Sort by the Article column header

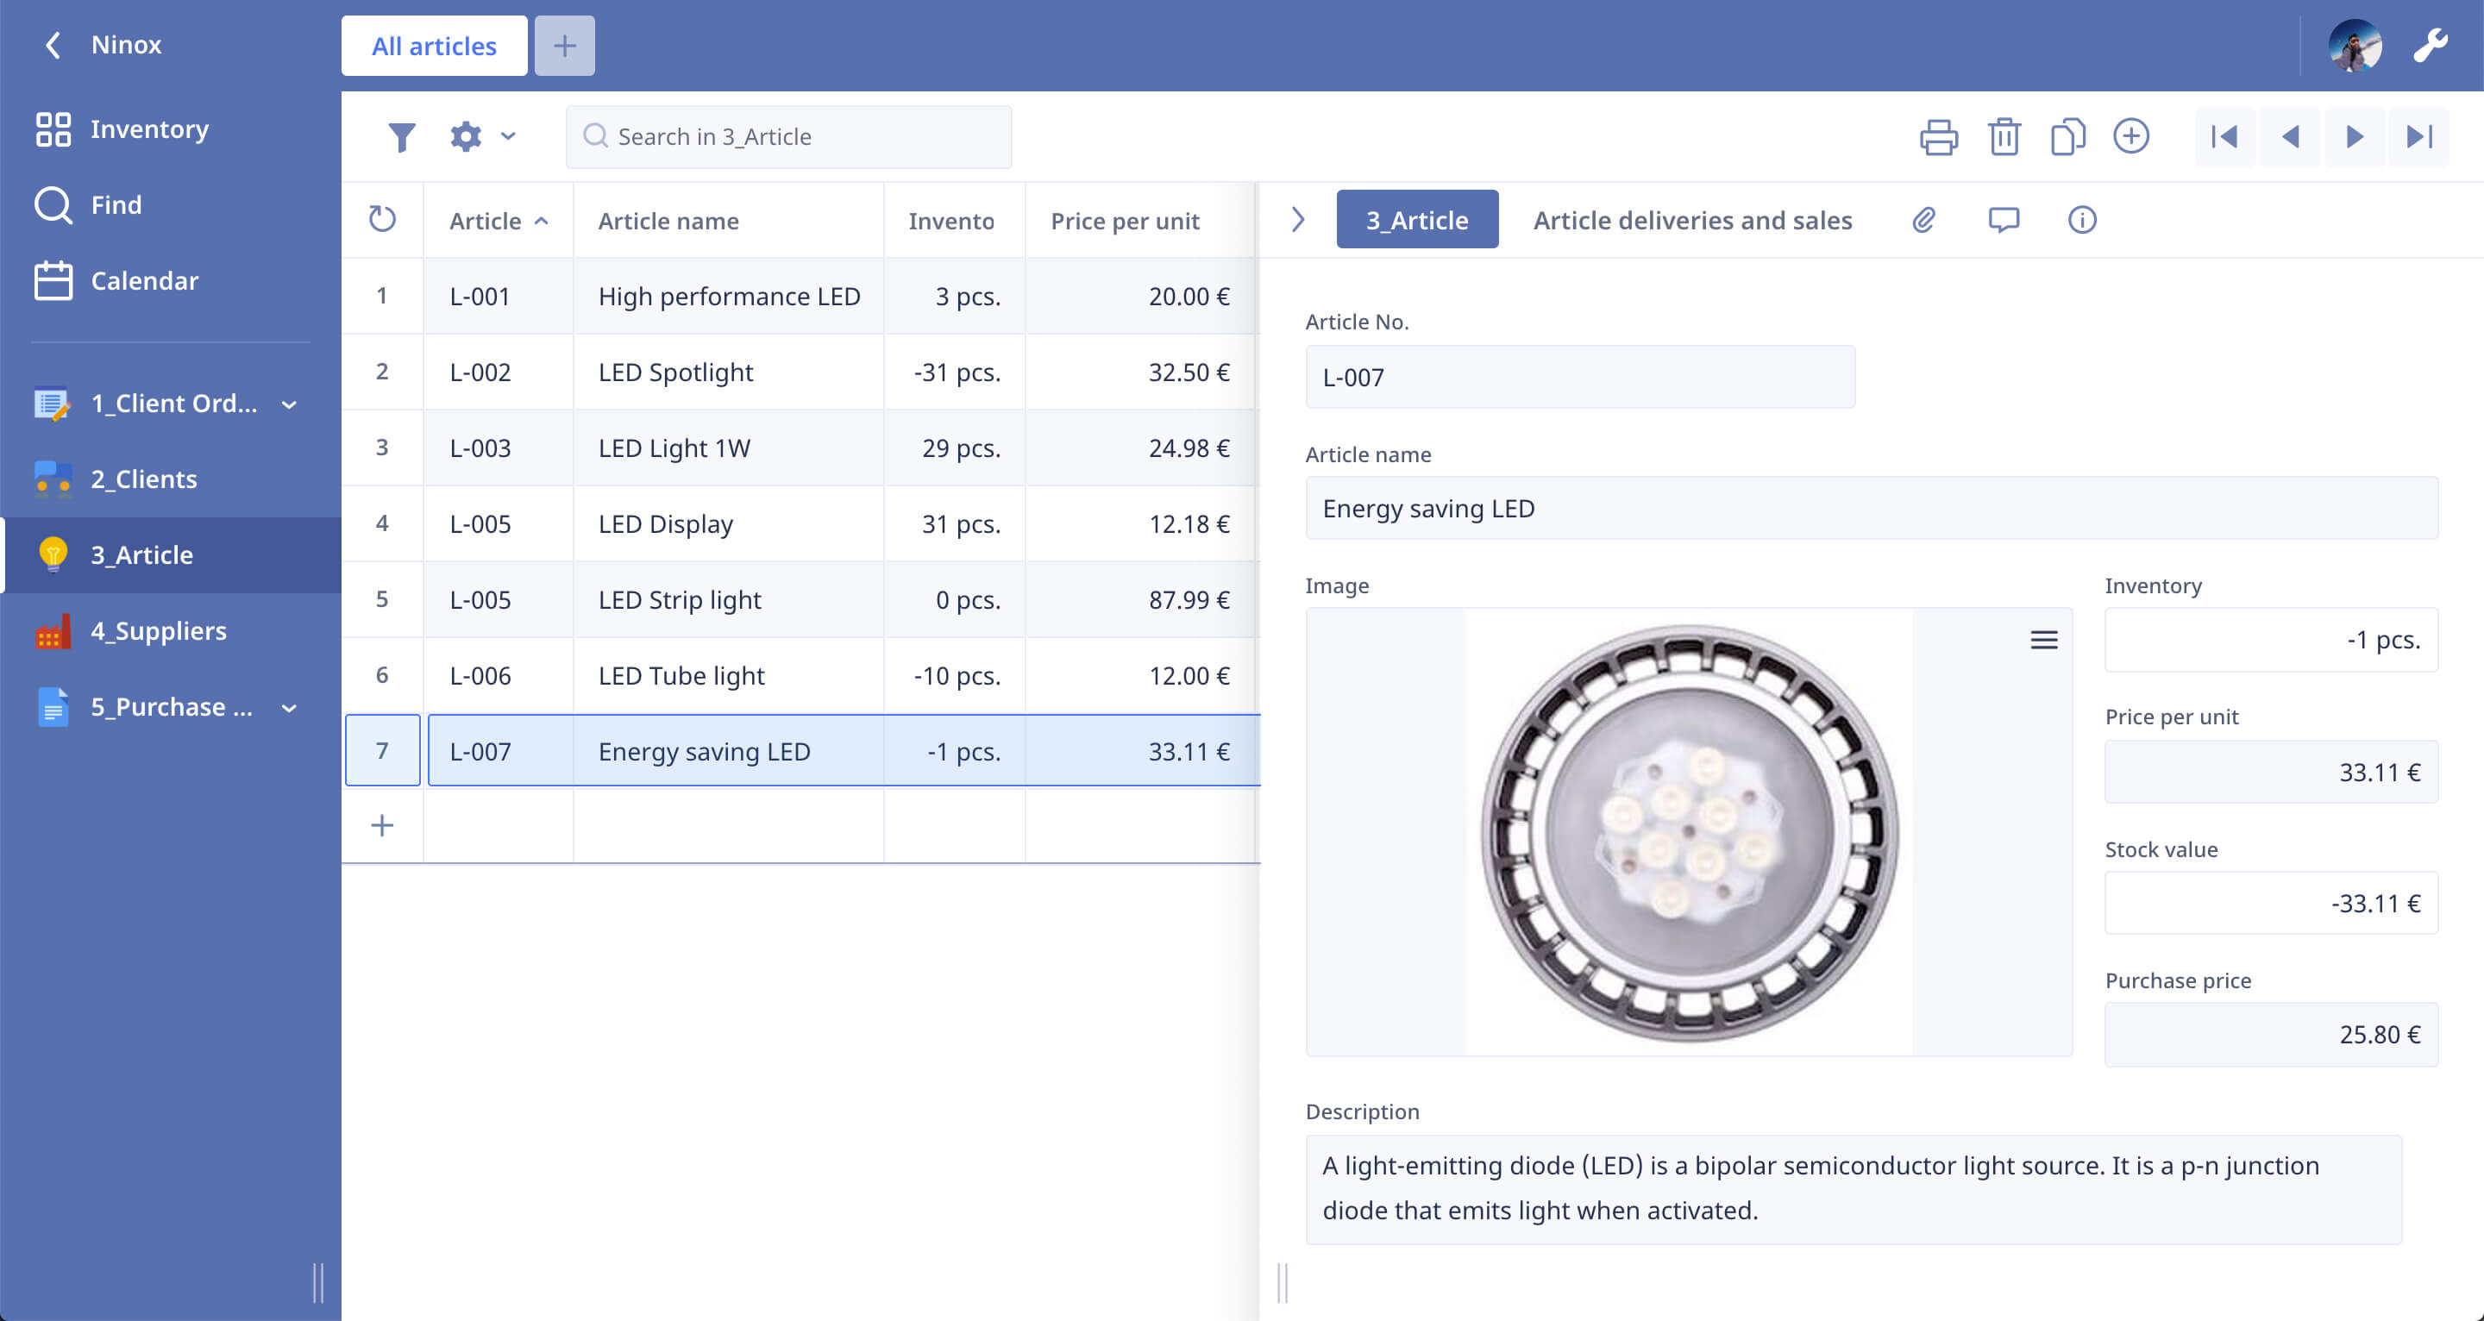499,220
